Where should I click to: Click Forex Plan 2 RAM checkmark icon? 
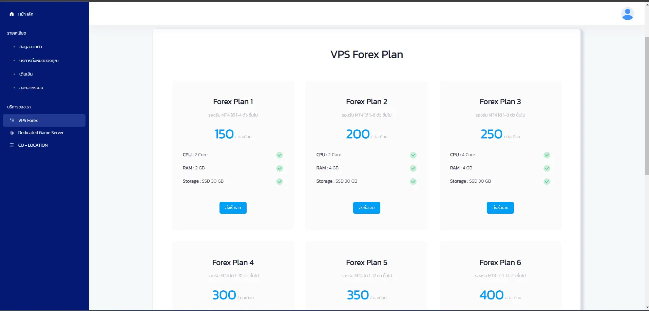point(413,168)
